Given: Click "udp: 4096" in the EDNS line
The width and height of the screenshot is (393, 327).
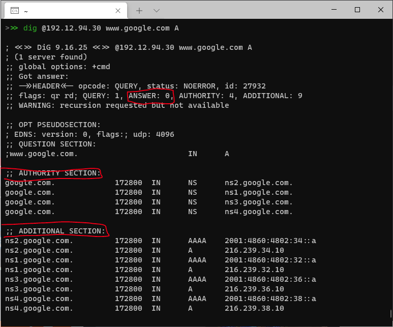Looking at the screenshot, I should [x=154, y=134].
